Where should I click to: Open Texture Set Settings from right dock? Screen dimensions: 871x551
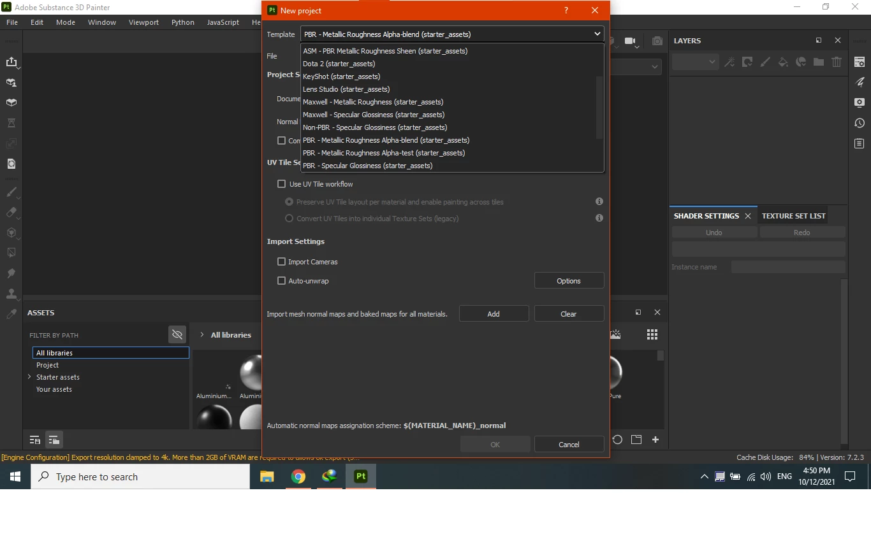(860, 62)
